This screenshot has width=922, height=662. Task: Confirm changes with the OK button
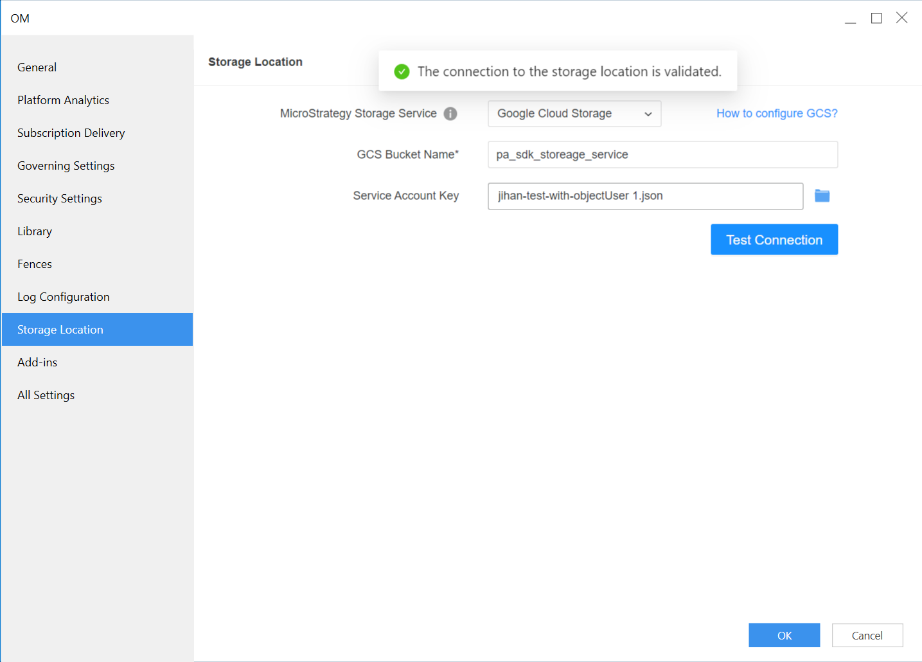(784, 635)
